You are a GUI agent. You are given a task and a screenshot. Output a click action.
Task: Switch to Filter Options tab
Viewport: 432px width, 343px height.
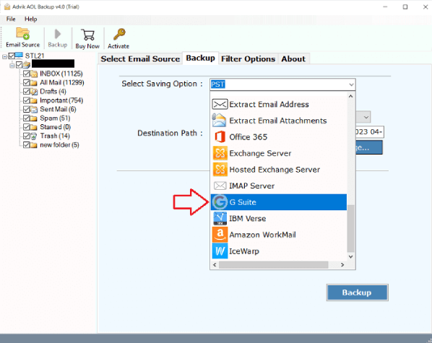[x=248, y=58]
